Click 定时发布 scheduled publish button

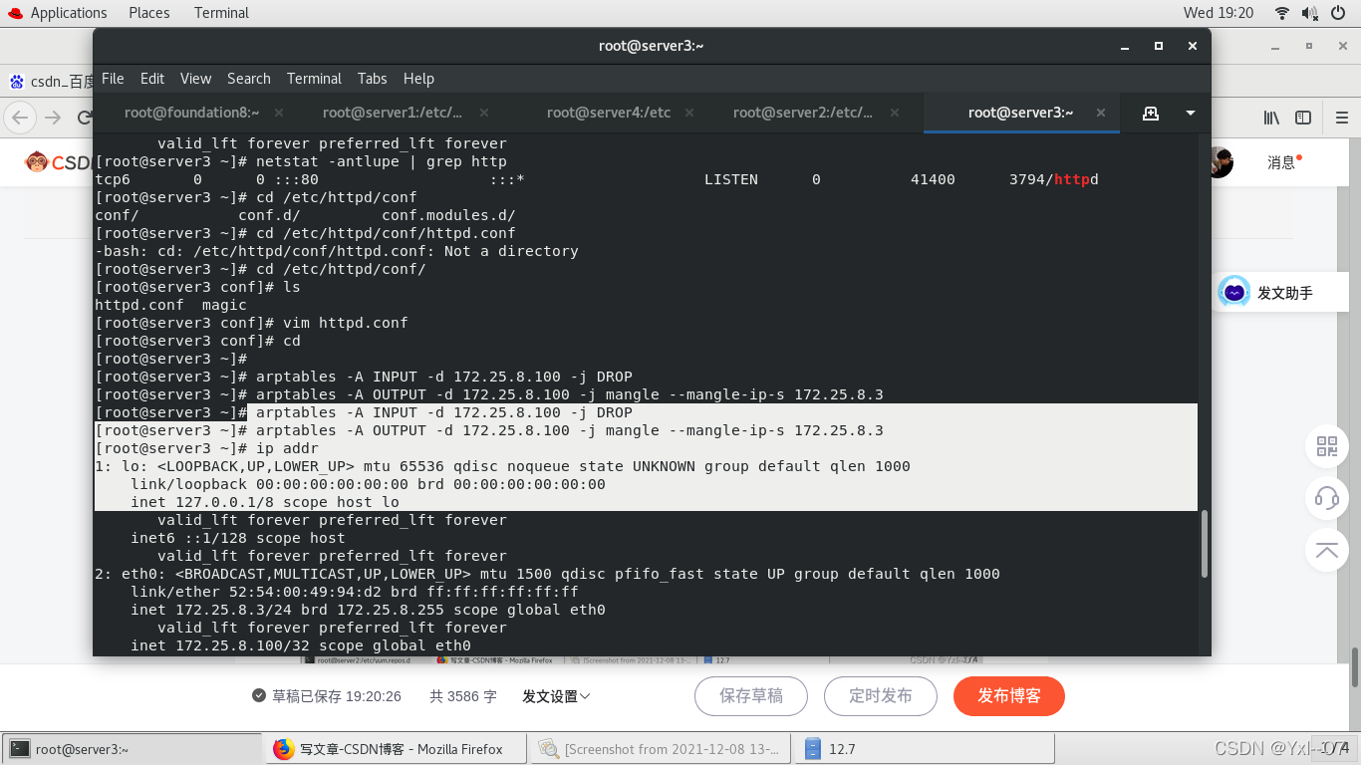coord(881,695)
